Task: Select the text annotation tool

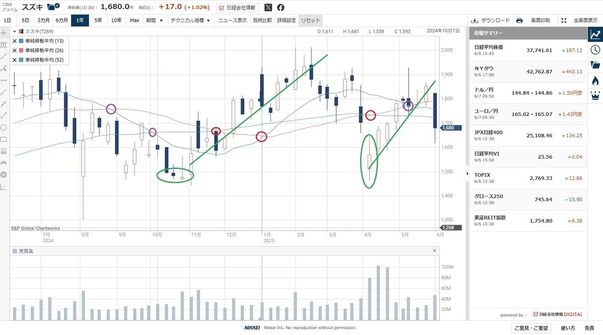Action: [4, 44]
